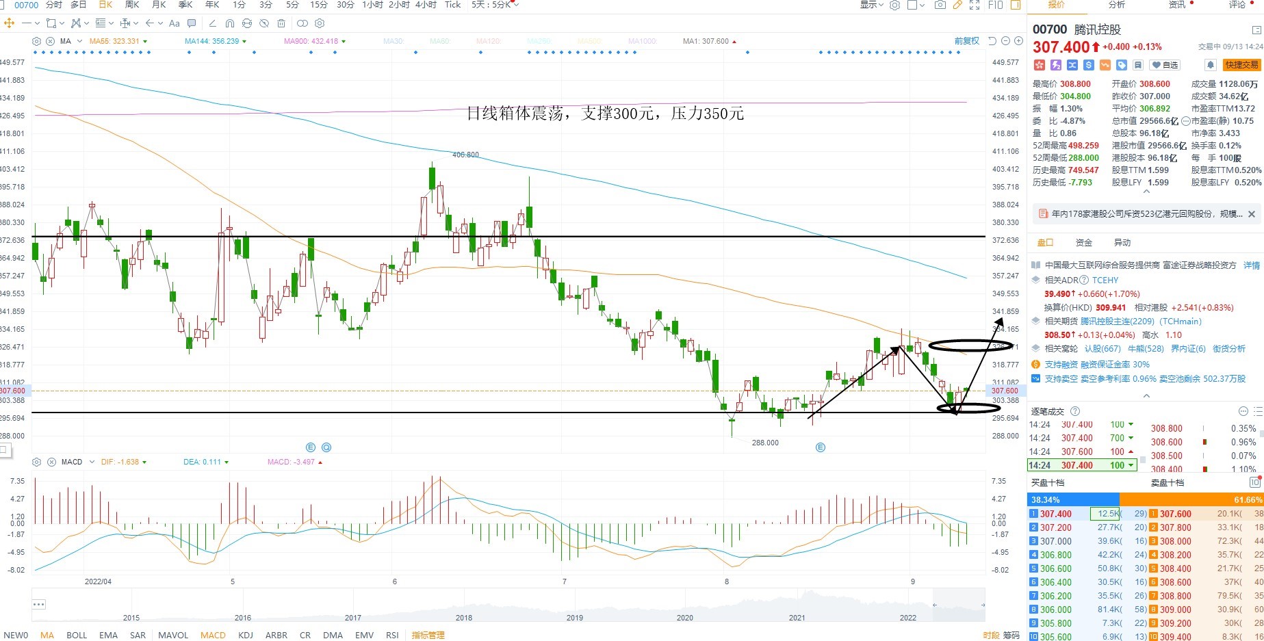Switch to 月K monthly chart

click(159, 5)
